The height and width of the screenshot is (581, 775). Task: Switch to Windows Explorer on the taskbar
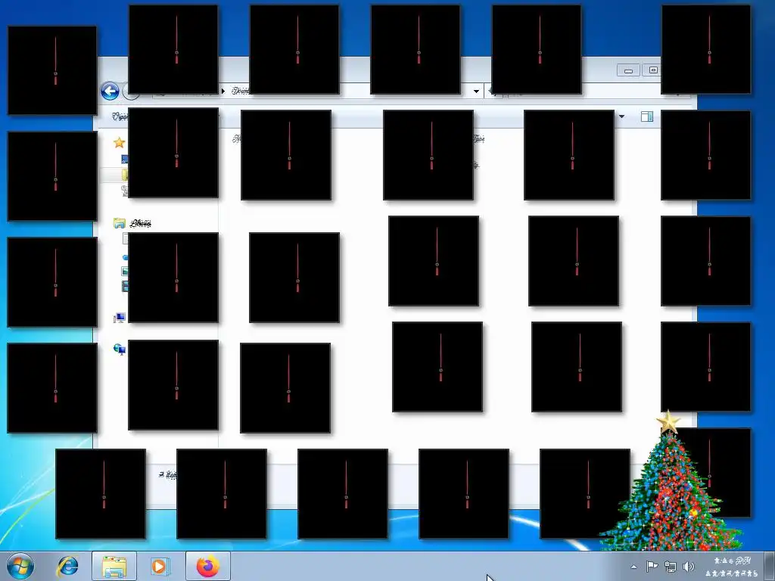click(x=114, y=567)
